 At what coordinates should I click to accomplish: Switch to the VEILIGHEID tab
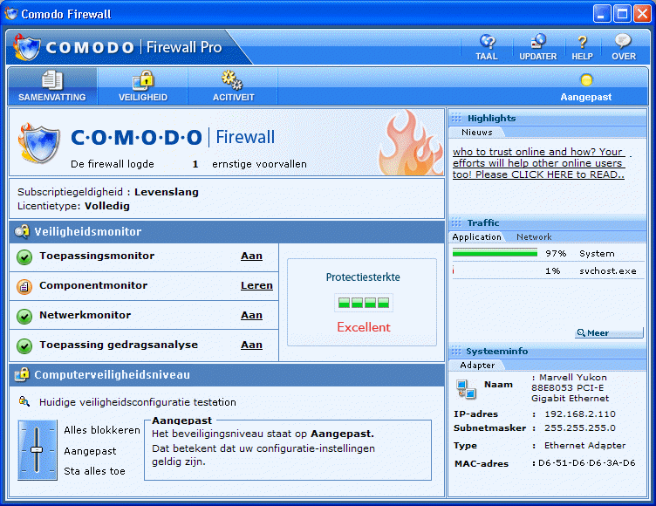tap(143, 86)
